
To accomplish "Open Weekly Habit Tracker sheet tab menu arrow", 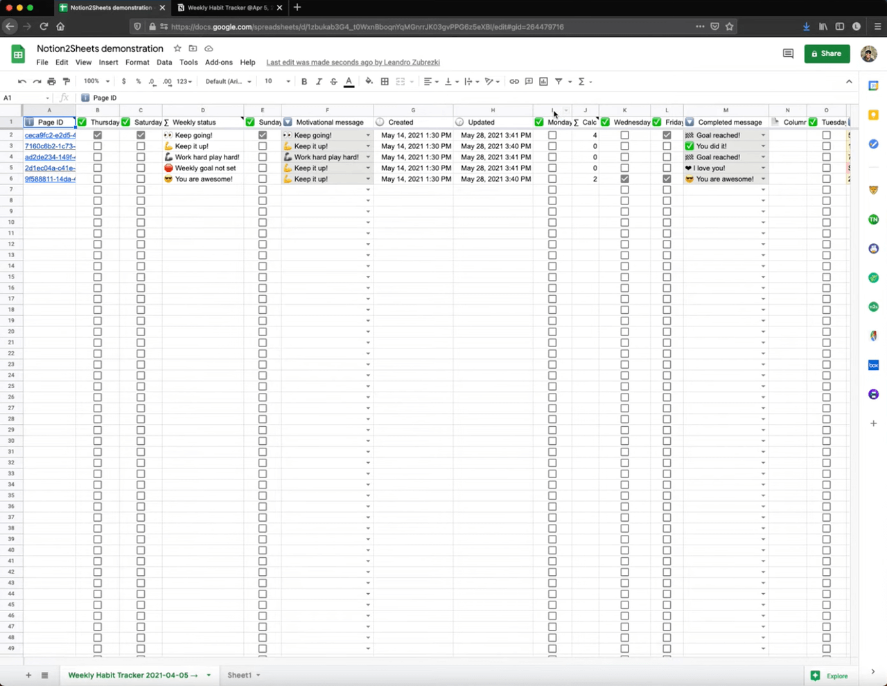I will coord(208,676).
